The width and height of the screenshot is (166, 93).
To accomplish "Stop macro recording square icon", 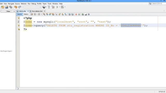I will point(79,14).
